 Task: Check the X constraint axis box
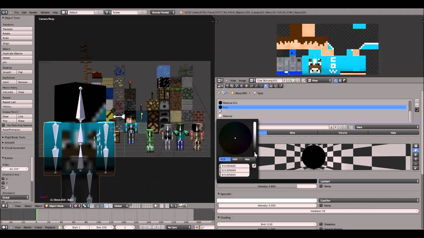[3, 179]
